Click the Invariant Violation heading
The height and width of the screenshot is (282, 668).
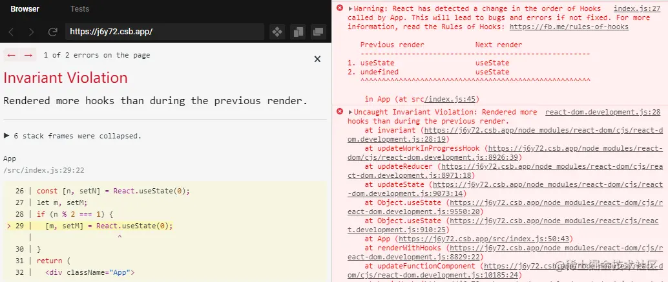click(x=66, y=78)
